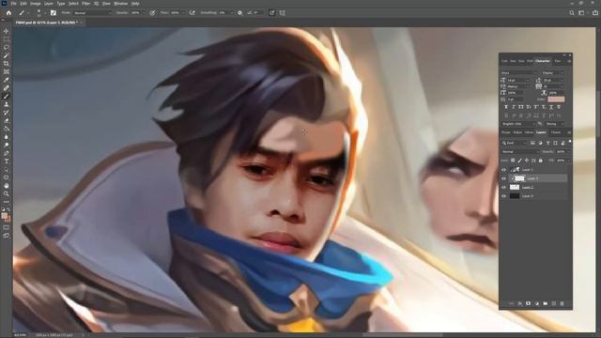Select the Path Selection tool
The height and width of the screenshot is (338, 601).
[x=7, y=169]
